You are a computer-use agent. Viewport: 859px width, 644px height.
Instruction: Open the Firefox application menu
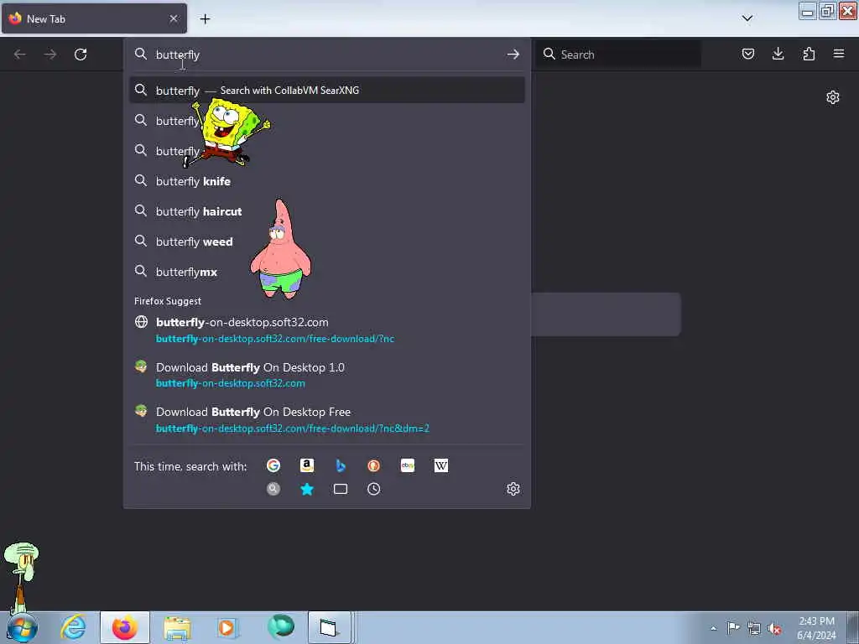coord(839,54)
